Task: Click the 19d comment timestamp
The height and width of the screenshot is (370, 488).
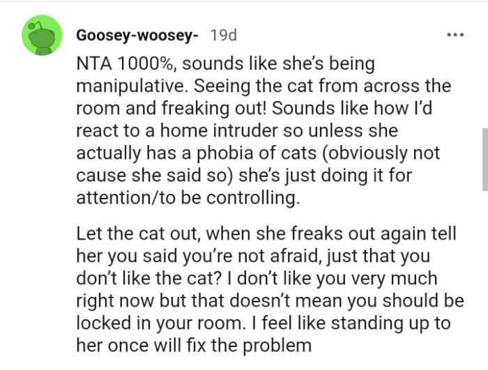Action: (x=223, y=34)
